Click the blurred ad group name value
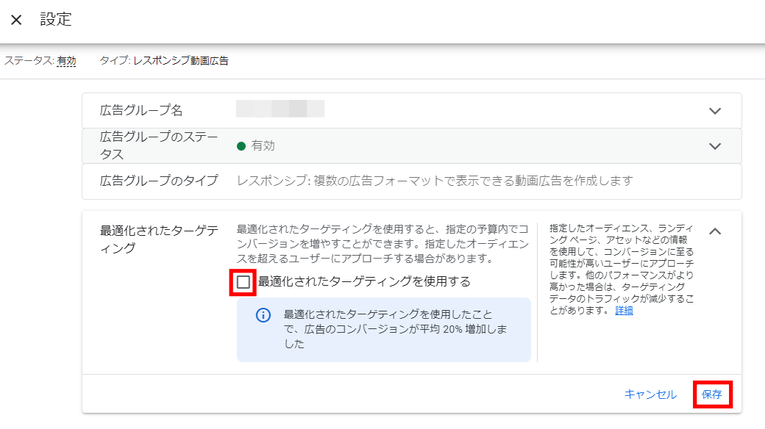The width and height of the screenshot is (765, 429). (280, 110)
